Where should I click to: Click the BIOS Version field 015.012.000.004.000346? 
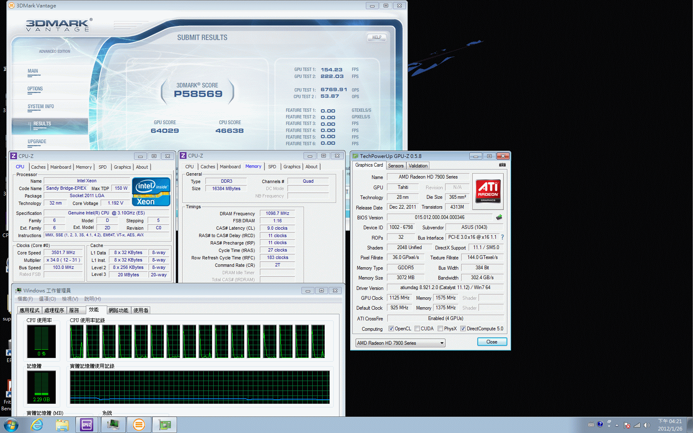tap(440, 217)
